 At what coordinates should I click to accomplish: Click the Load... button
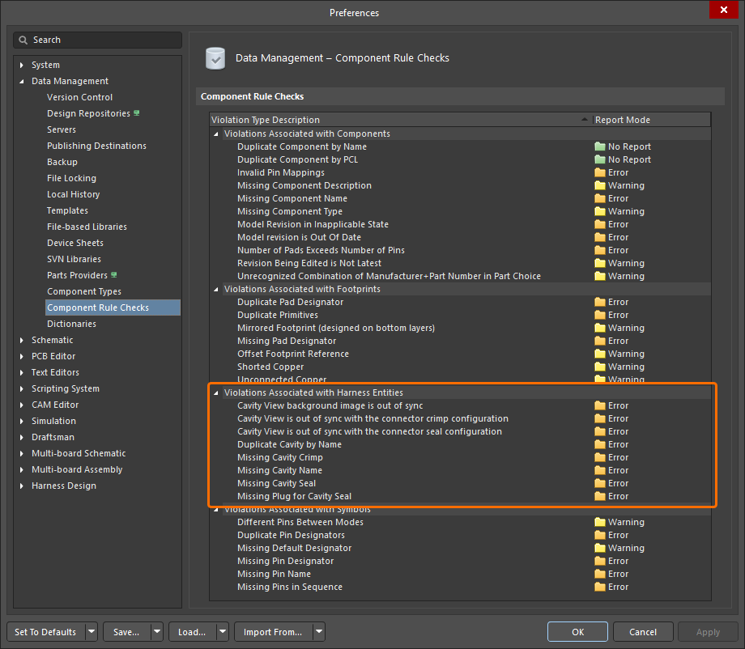click(192, 632)
